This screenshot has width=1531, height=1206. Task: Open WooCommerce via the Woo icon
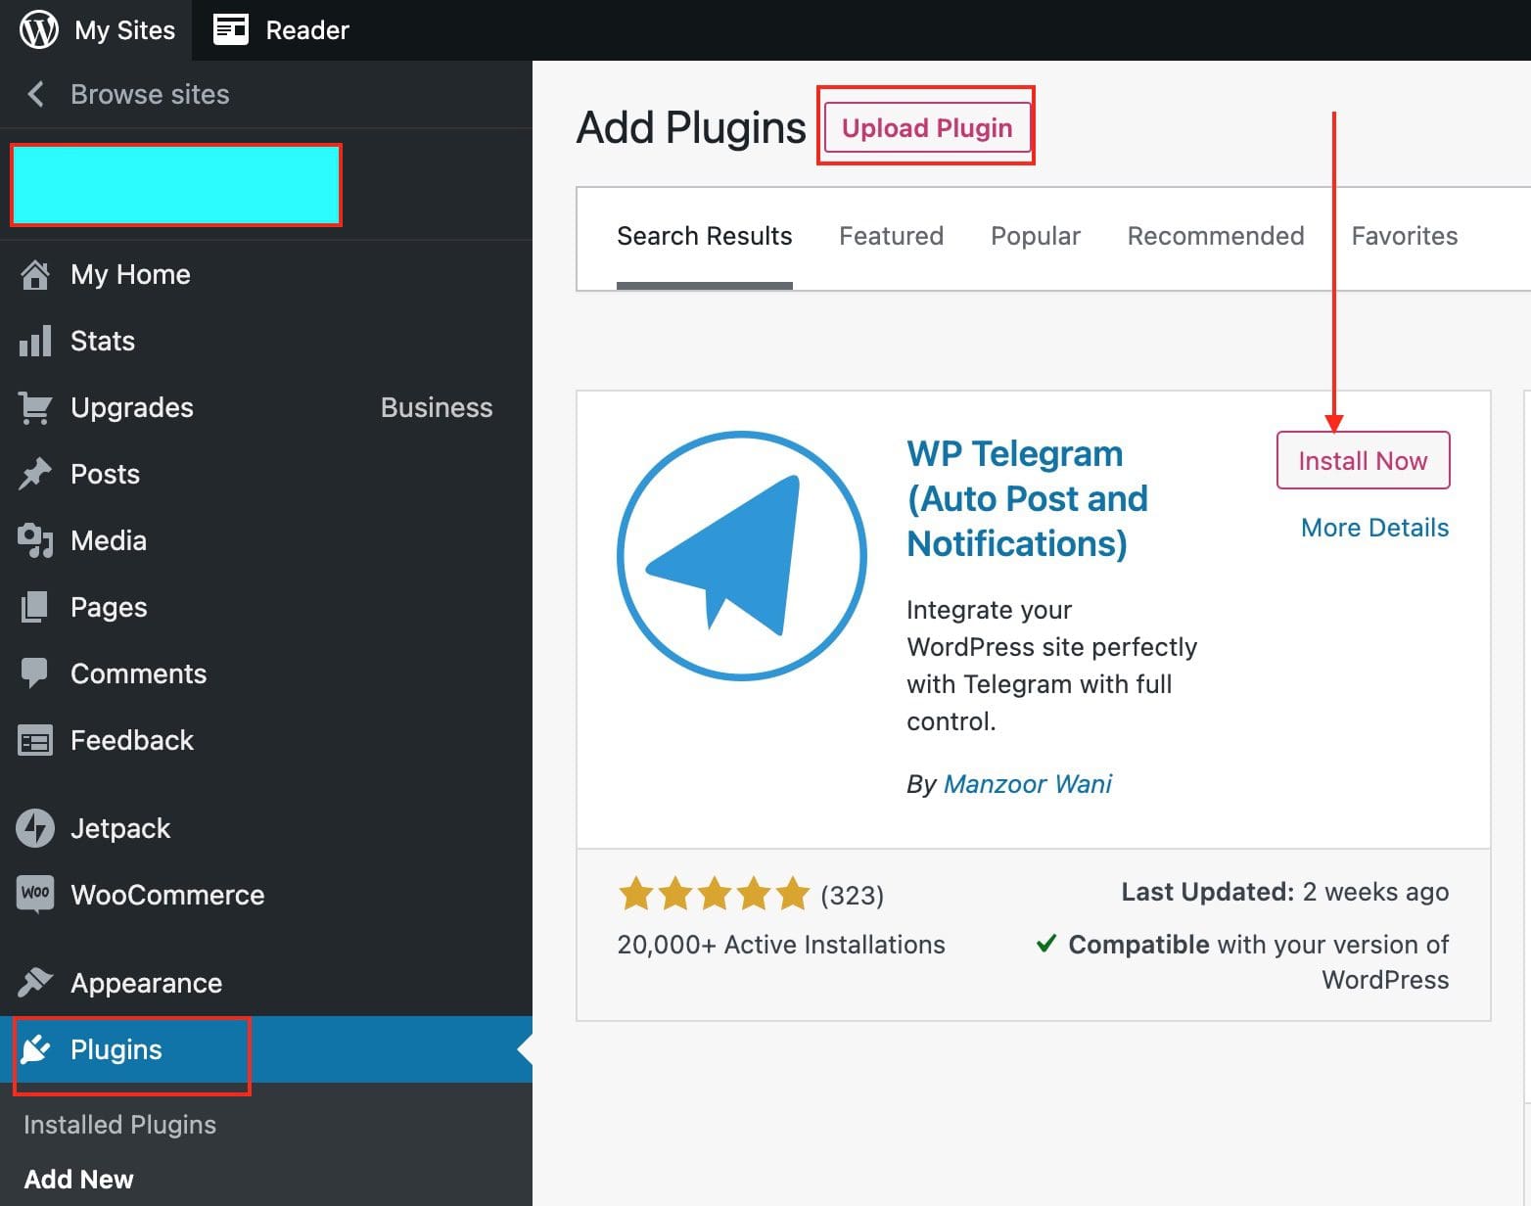click(35, 894)
